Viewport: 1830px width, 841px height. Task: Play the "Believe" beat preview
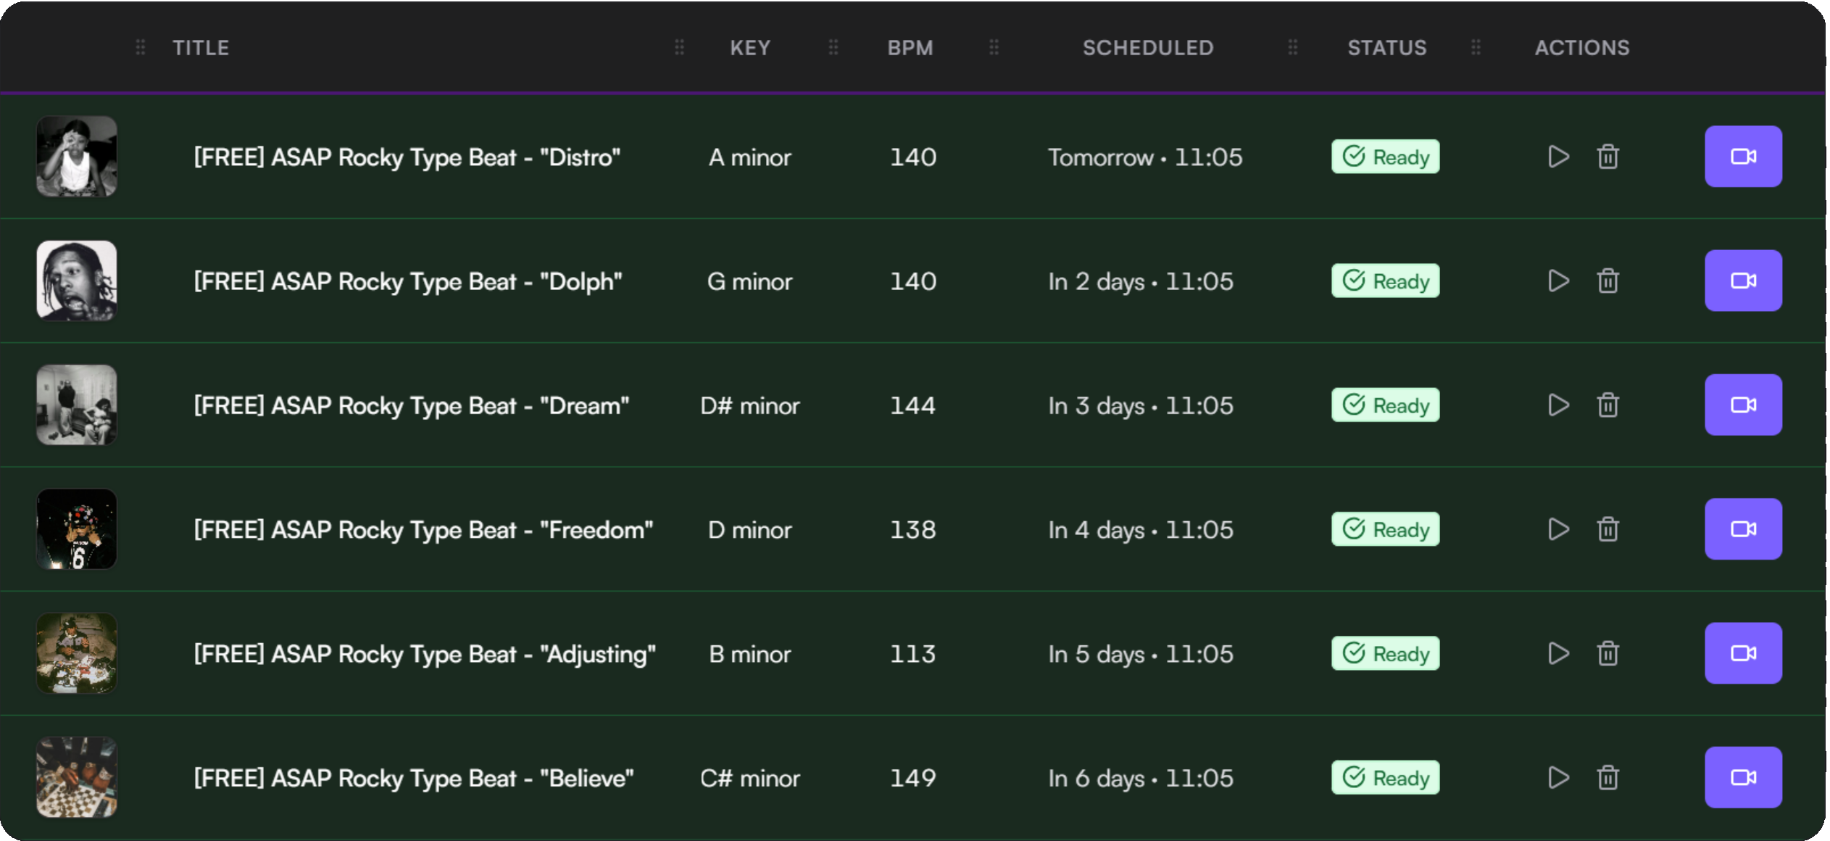coord(1558,778)
